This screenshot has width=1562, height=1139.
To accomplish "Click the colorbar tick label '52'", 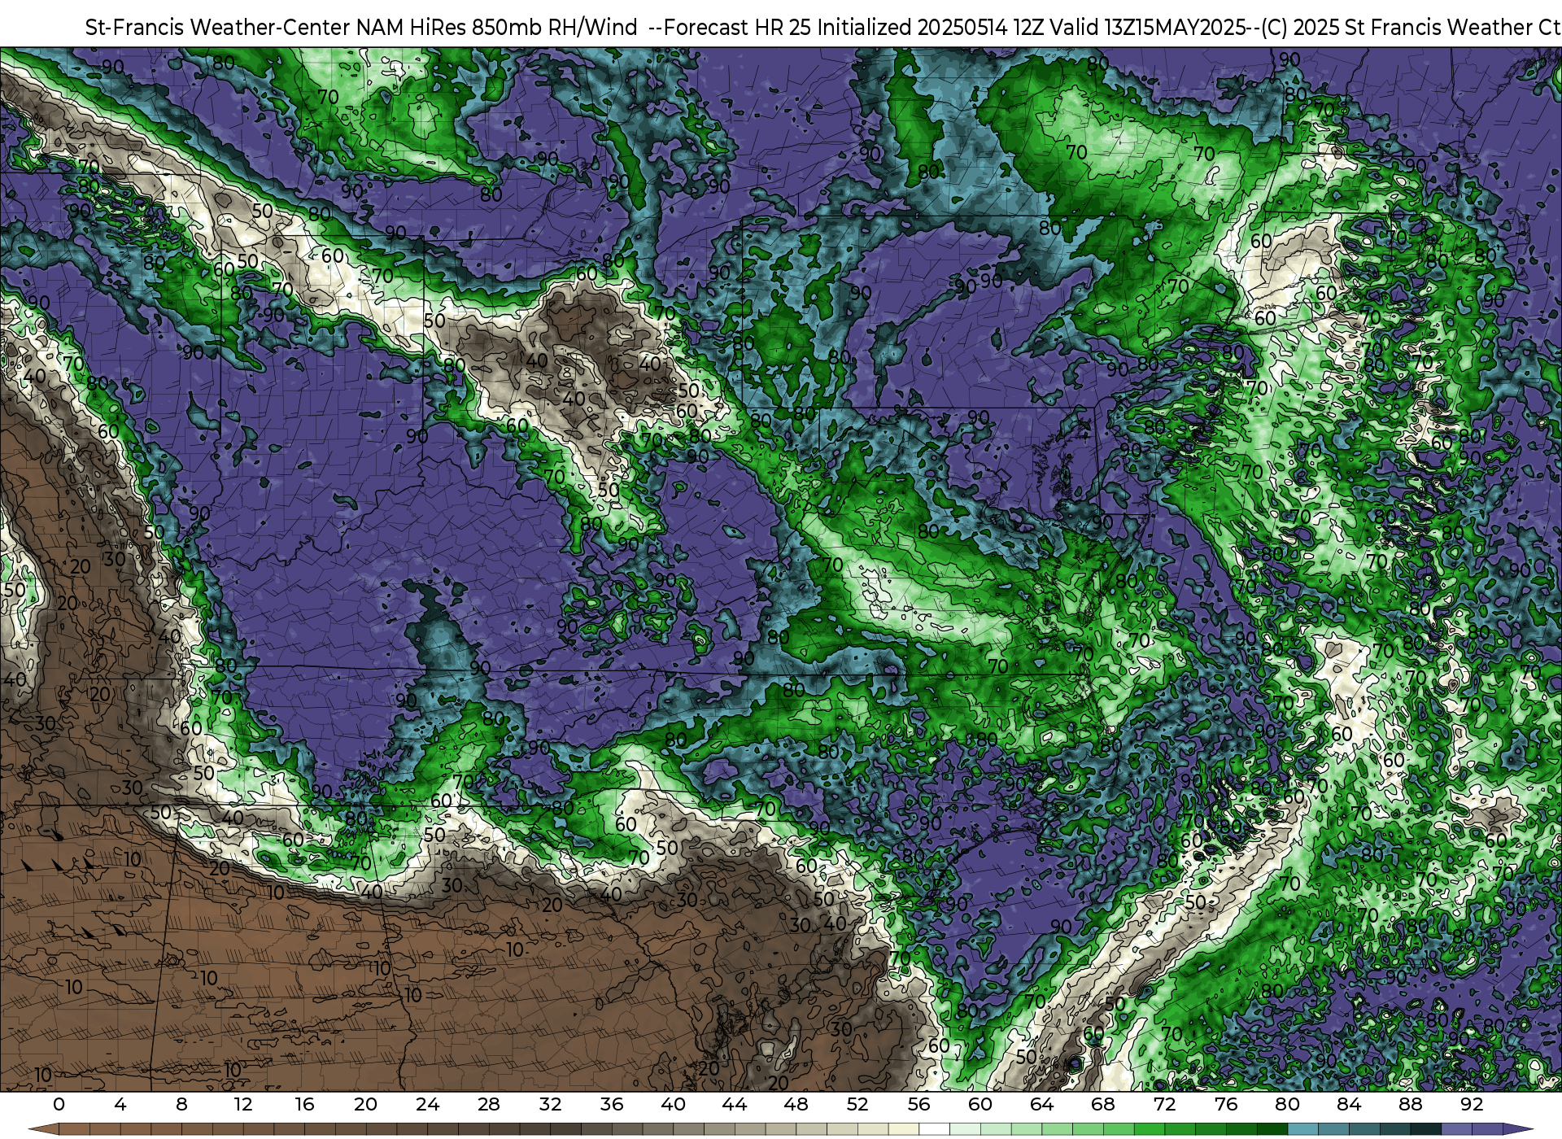I will pyautogui.click(x=857, y=1104).
